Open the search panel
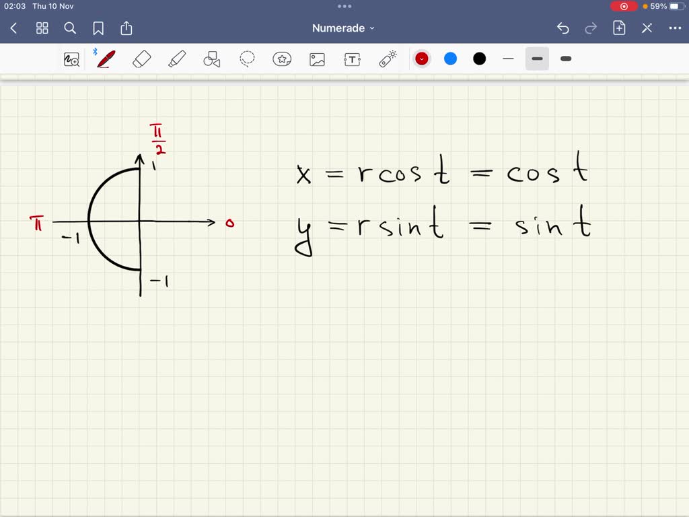Image resolution: width=689 pixels, height=517 pixels. (70, 28)
